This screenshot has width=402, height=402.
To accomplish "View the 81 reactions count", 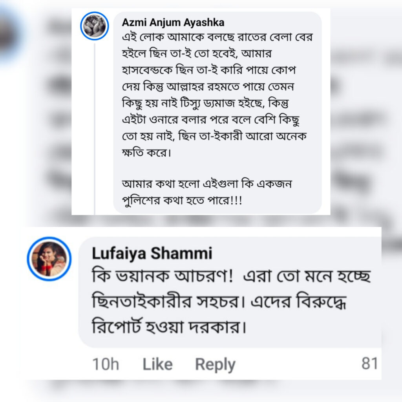I will coord(369,364).
